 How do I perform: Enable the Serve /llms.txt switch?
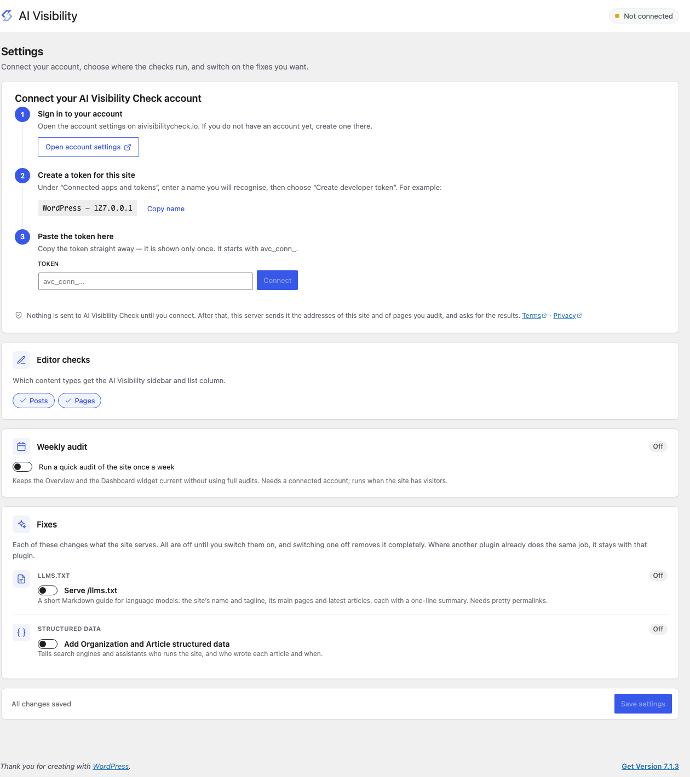48,590
